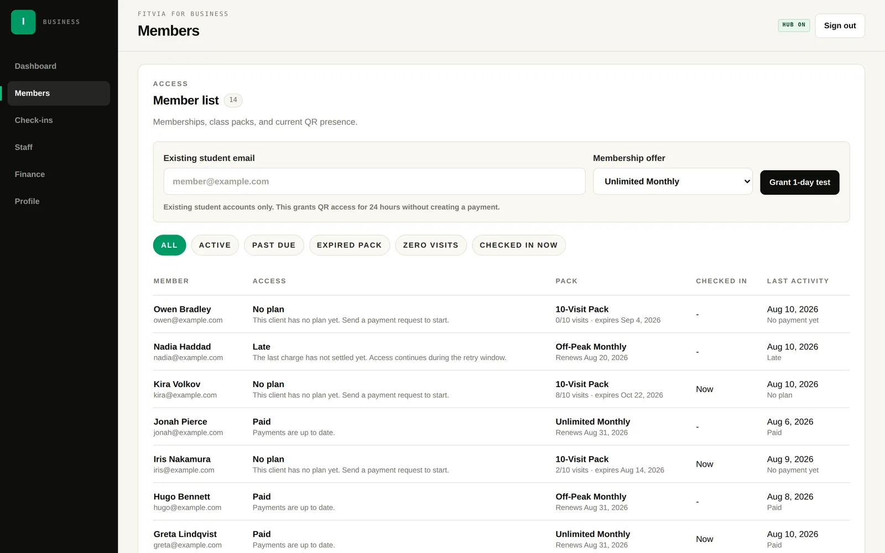Click Owen Bradley's 10-Visit Pack
This screenshot has width=885, height=553.
click(582, 309)
